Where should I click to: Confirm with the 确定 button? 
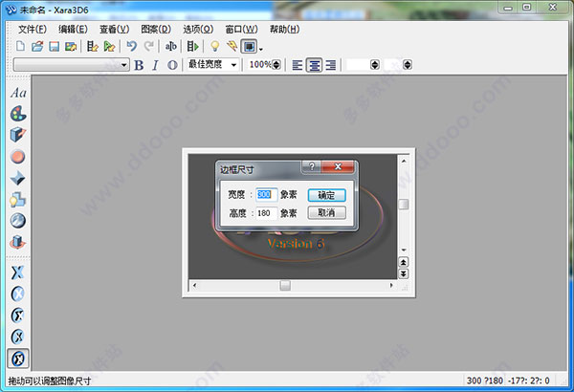coord(326,195)
